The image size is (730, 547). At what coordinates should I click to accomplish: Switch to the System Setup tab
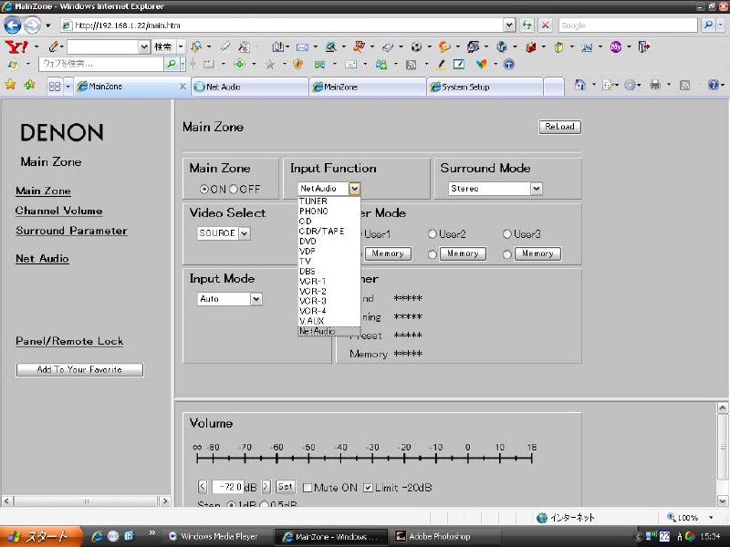[484, 87]
